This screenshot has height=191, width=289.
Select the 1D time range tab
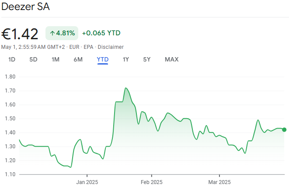point(12,60)
